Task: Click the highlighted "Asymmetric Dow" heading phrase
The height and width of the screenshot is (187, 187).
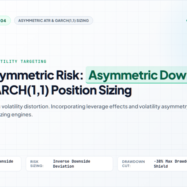Action: (136, 75)
